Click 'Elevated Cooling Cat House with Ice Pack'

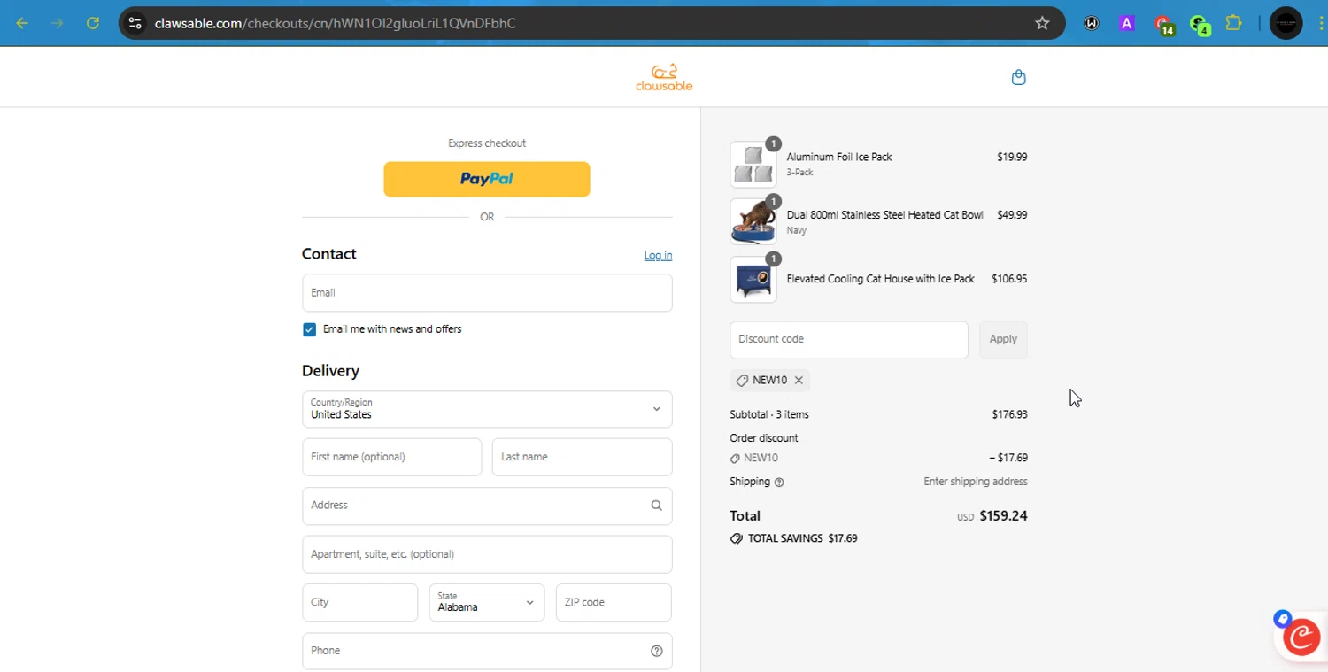(x=880, y=279)
